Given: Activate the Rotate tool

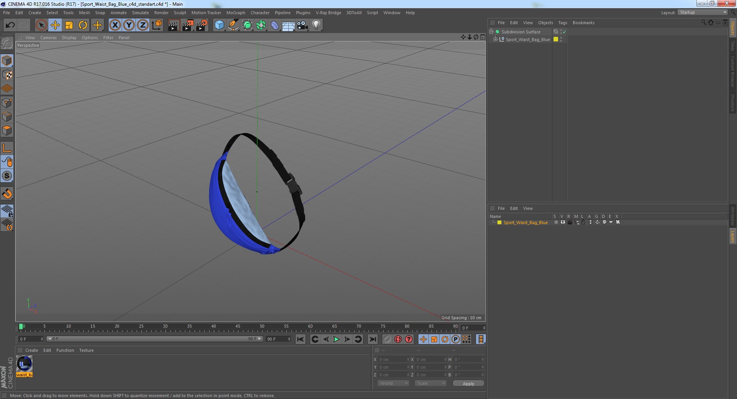Looking at the screenshot, I should (x=83, y=25).
